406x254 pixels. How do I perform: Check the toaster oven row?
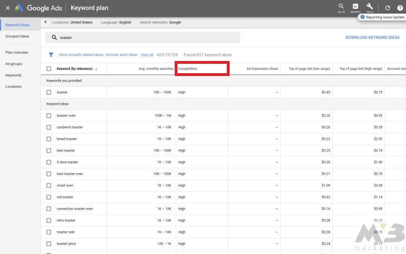pyautogui.click(x=49, y=115)
